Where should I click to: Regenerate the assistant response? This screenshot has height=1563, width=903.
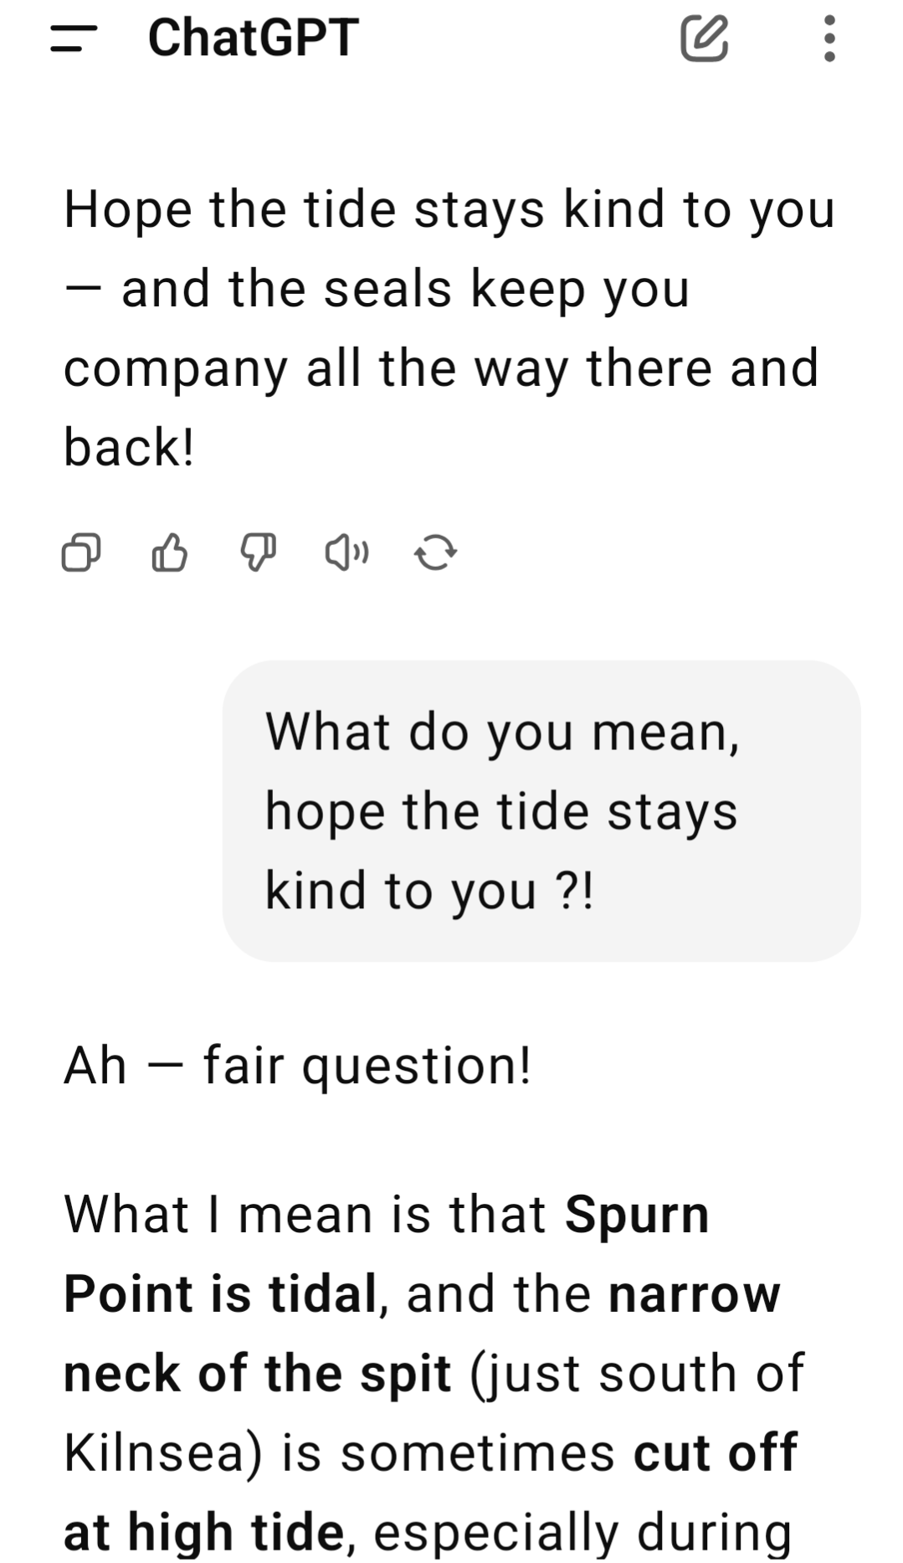[435, 553]
